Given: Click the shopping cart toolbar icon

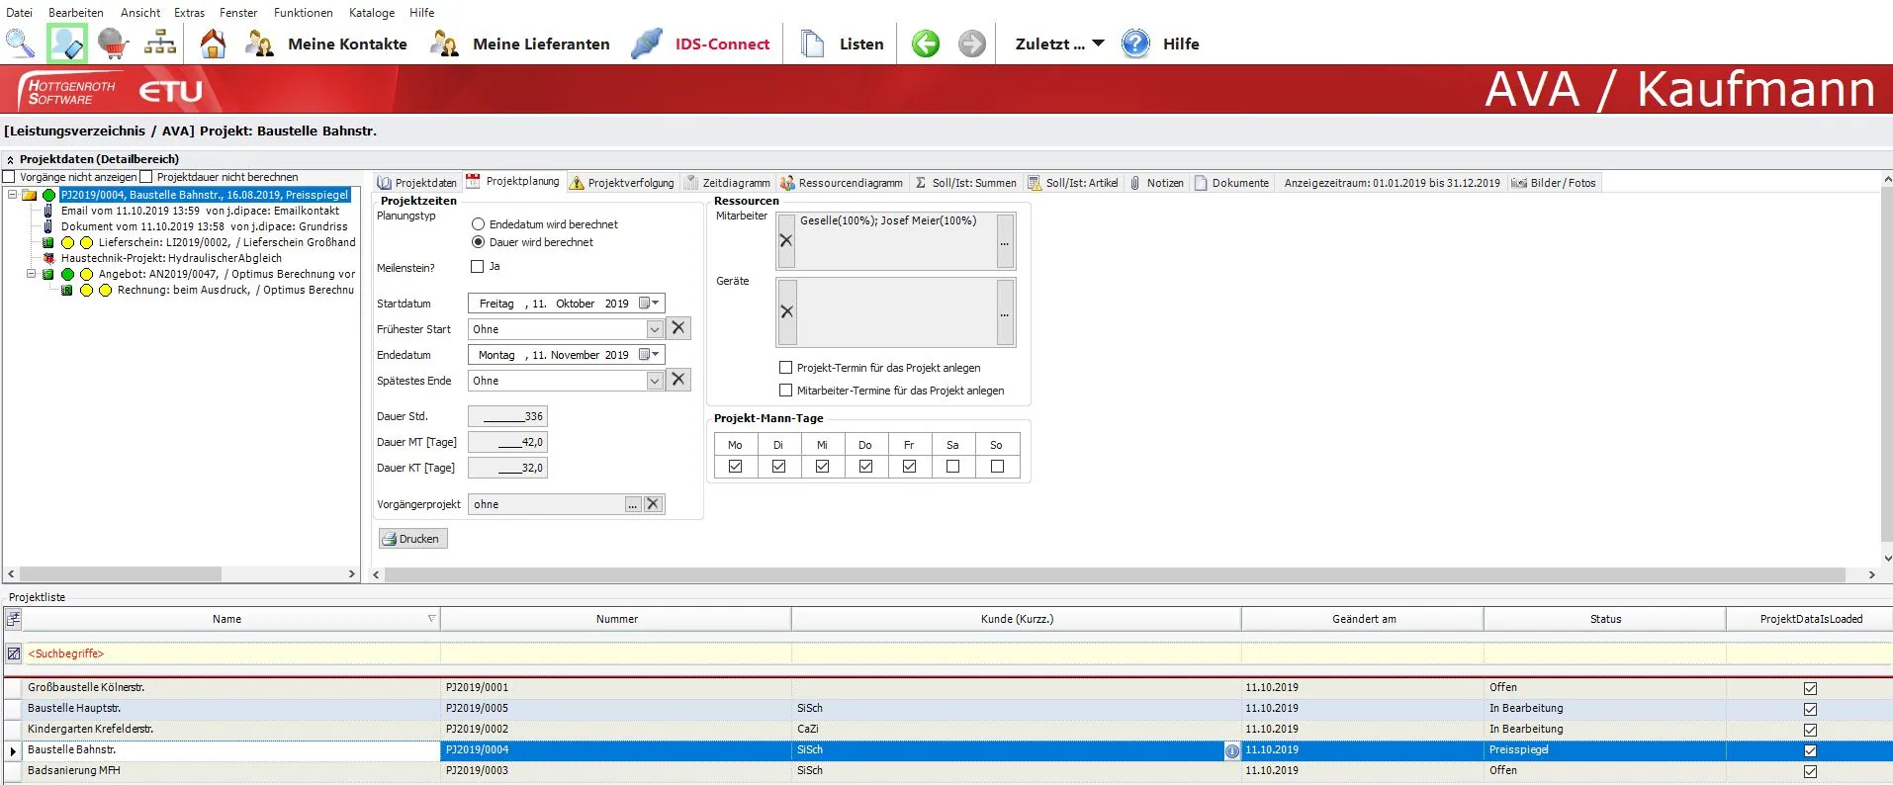Looking at the screenshot, I should pos(114,44).
